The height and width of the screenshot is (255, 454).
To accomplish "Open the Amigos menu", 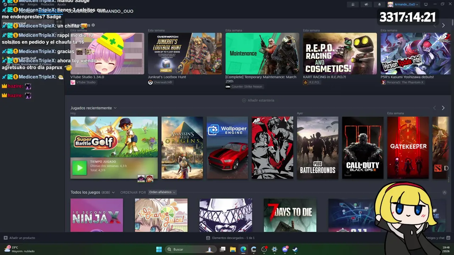I will 32,4.
